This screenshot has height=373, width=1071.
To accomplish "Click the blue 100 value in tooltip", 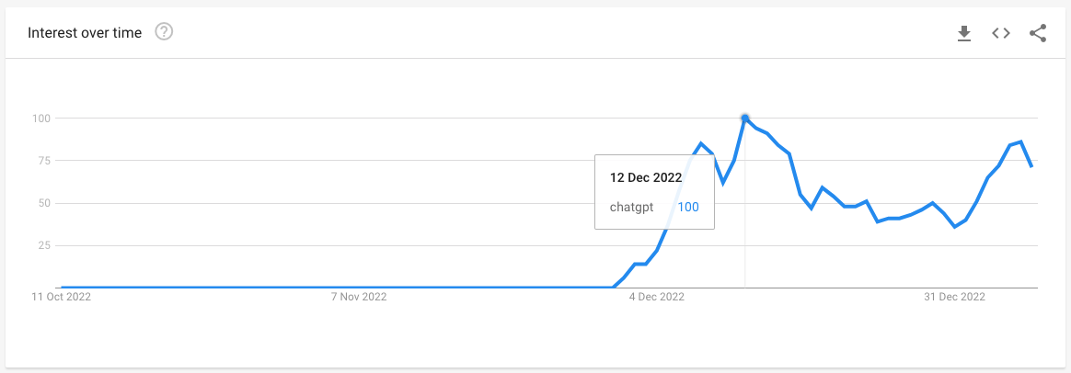I will (x=688, y=207).
